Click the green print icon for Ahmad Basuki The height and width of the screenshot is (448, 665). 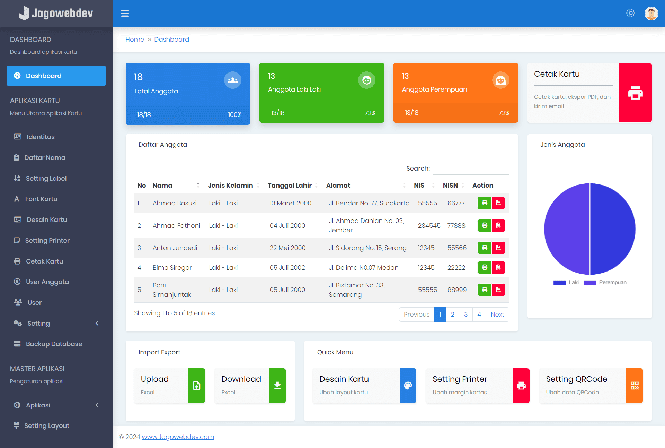pyautogui.click(x=484, y=203)
